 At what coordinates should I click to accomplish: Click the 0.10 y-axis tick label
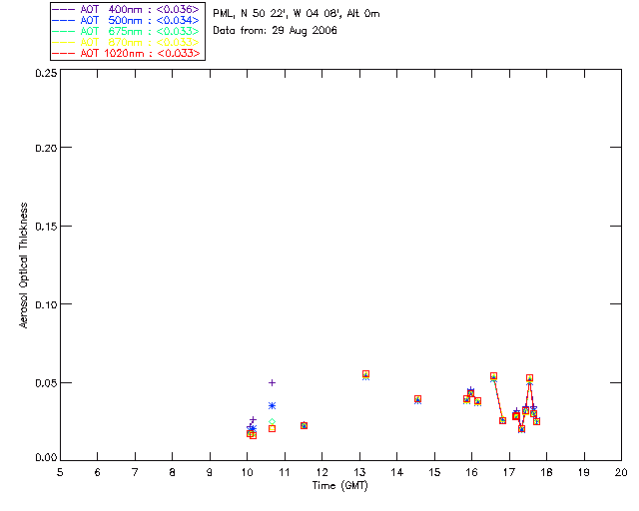click(46, 304)
